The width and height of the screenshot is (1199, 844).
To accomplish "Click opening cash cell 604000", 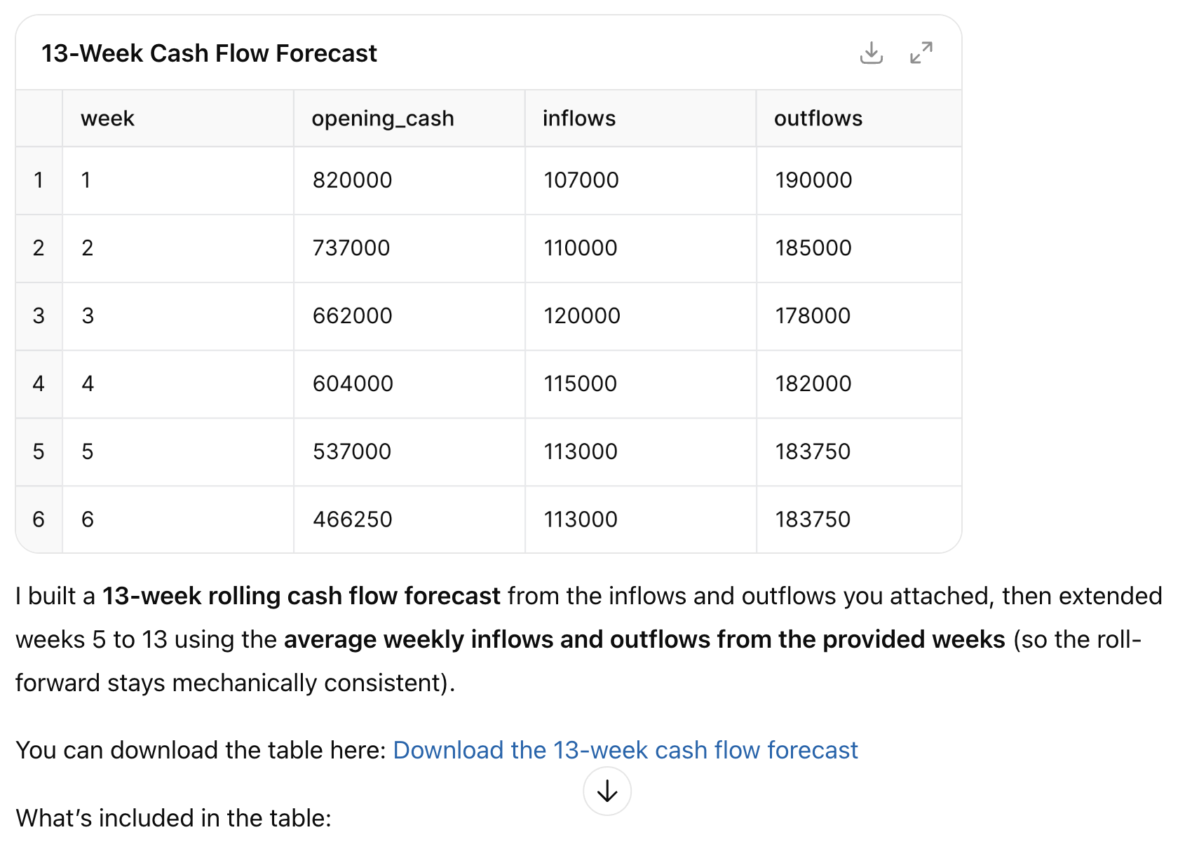I will coord(353,384).
